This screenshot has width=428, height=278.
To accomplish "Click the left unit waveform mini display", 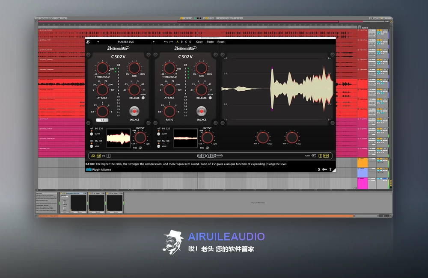I will [118, 138].
